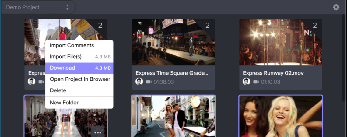
Task: Select the street couple photoshoot thumbnail
Action: coord(173,116)
